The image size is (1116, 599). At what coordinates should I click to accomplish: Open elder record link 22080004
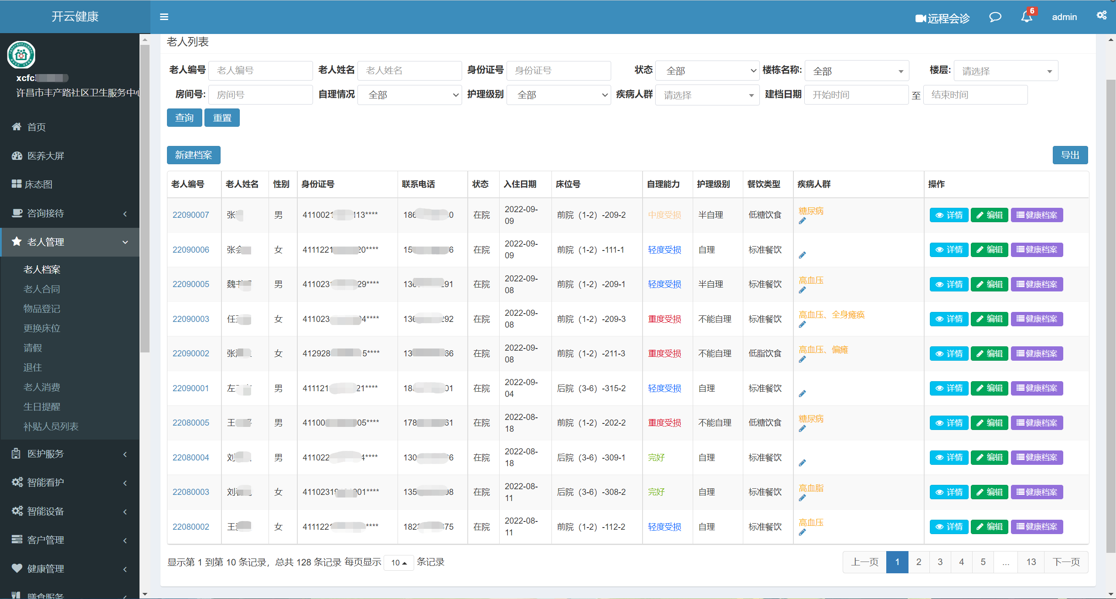click(x=191, y=458)
